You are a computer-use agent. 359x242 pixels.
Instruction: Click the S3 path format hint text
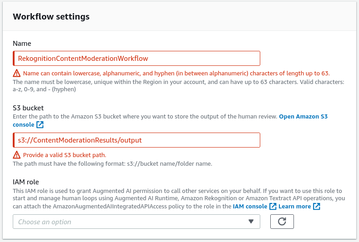click(112, 163)
